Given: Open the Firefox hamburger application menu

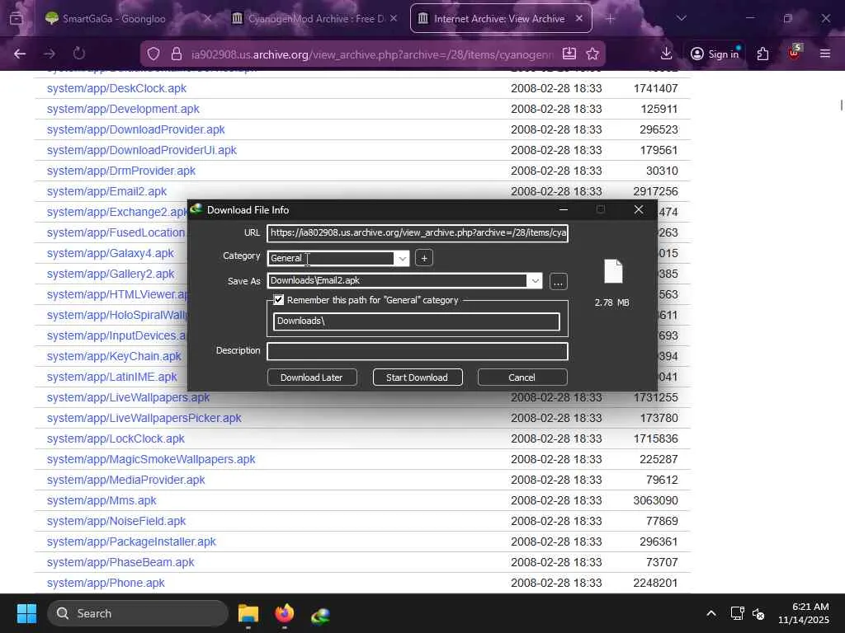Looking at the screenshot, I should click(x=825, y=54).
